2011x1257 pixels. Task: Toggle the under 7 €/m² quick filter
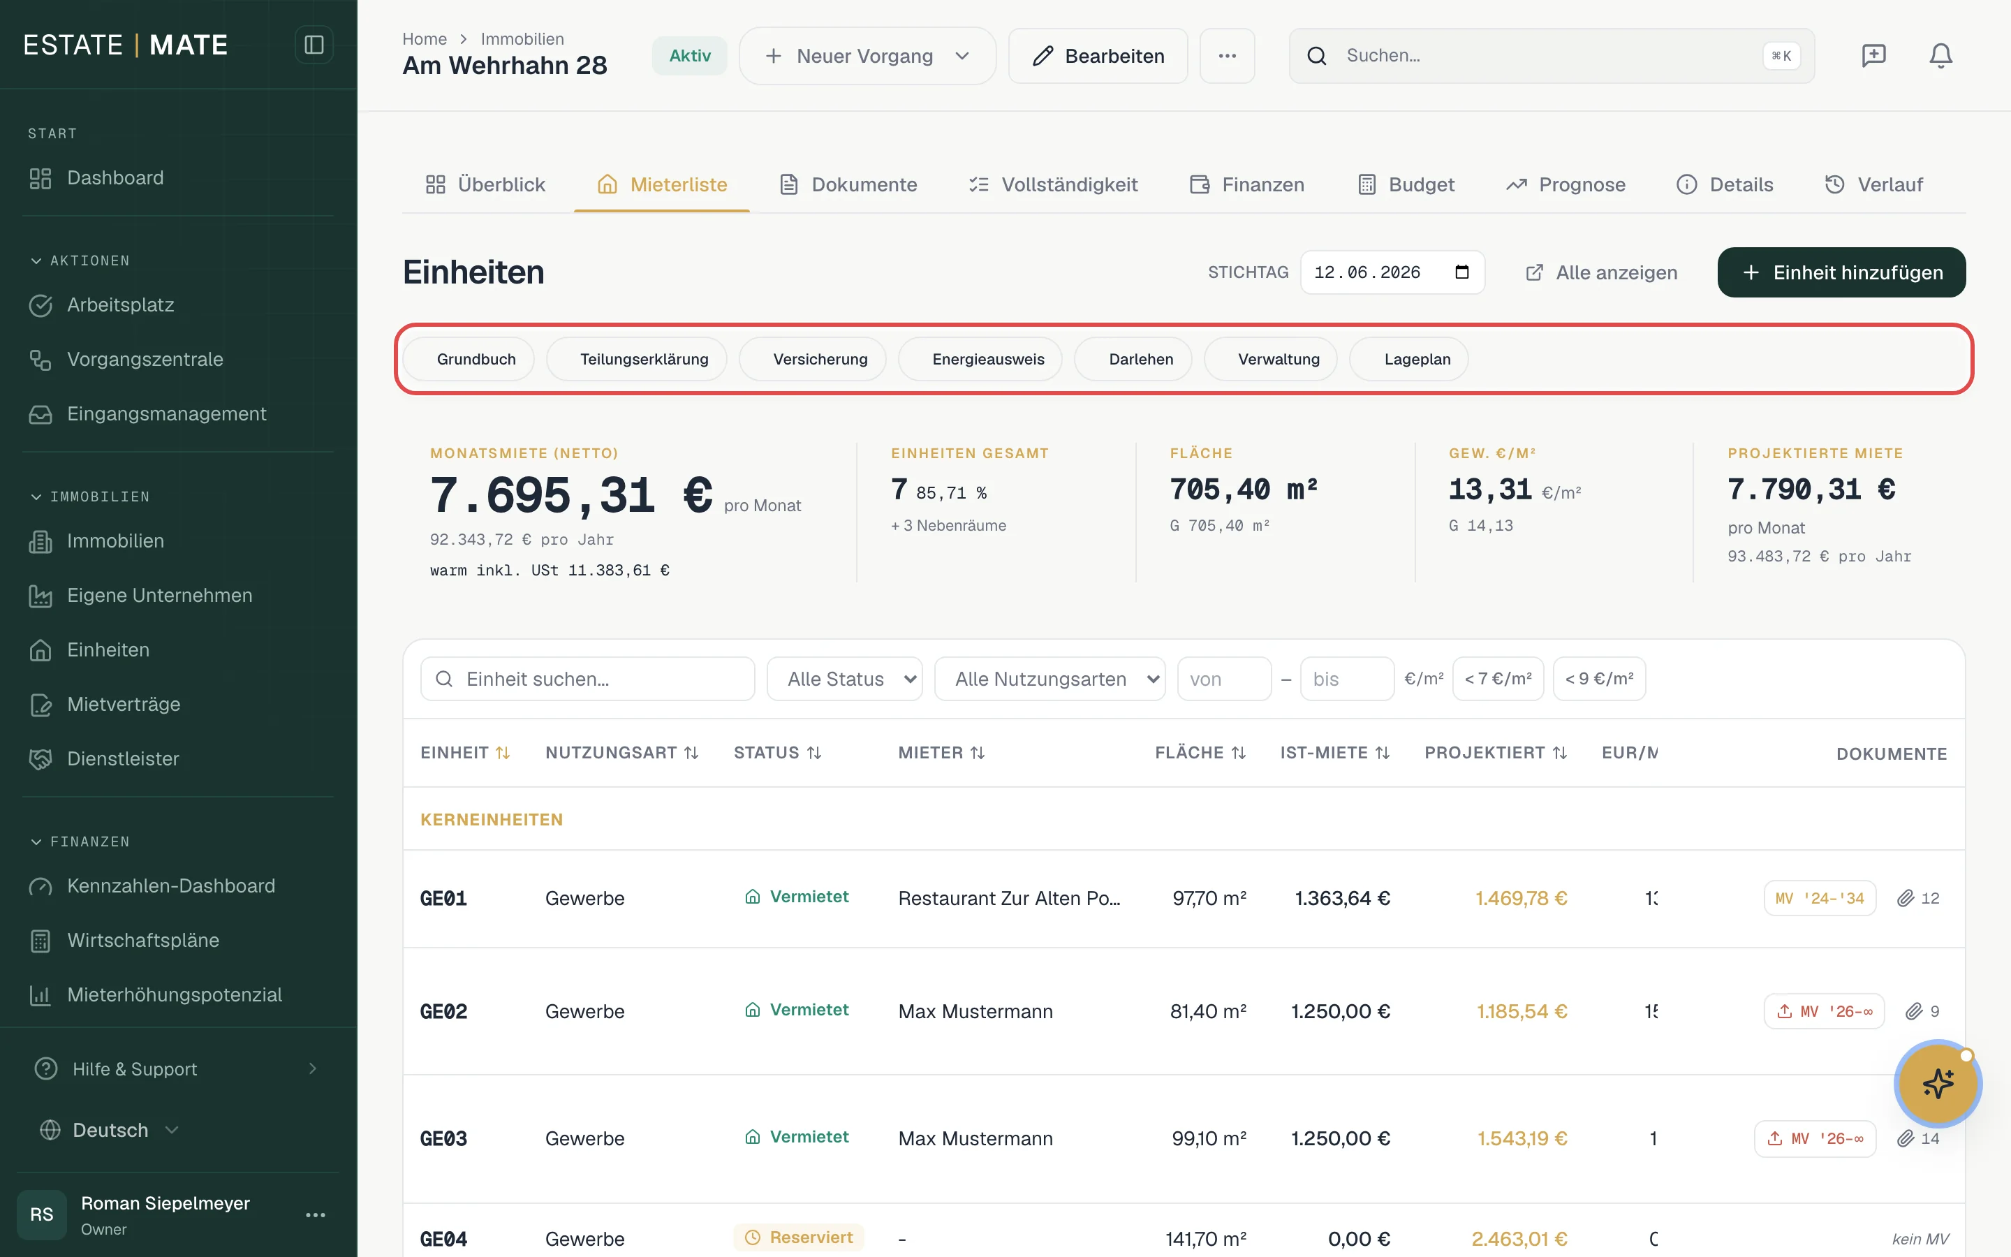point(1498,679)
